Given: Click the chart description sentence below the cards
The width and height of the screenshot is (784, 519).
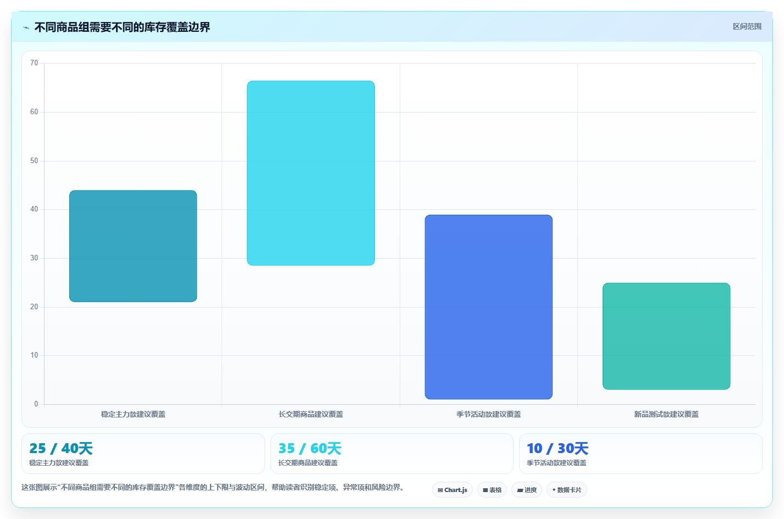Looking at the screenshot, I should 214,487.
